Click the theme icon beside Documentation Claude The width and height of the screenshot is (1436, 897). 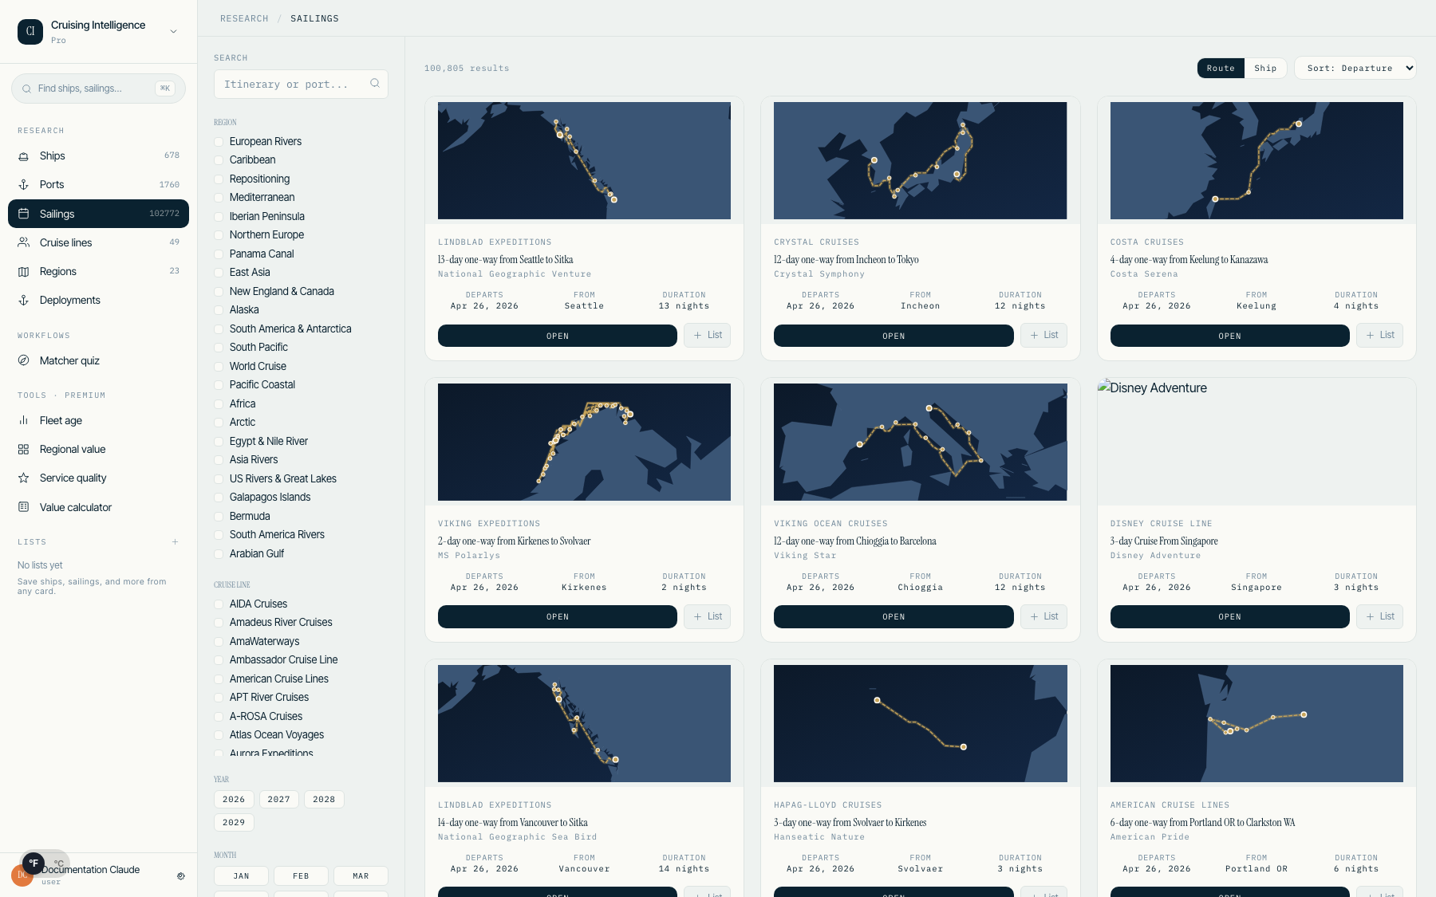(x=181, y=875)
